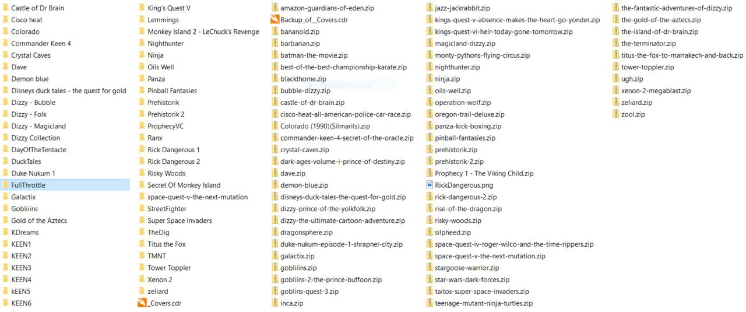Select the file gobliins-2-the-prince-buffoon.zip
Viewport: 746px width, 312px height.
(331, 279)
